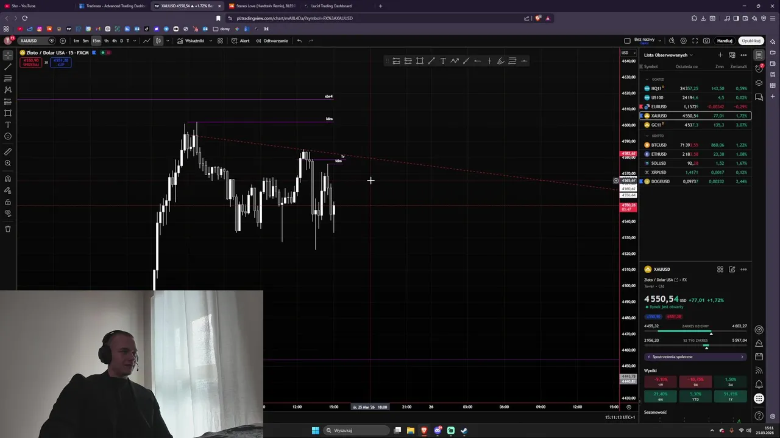780x438 pixels.
Task: Toggle magnet mode for drawings
Action: [x=8, y=178]
